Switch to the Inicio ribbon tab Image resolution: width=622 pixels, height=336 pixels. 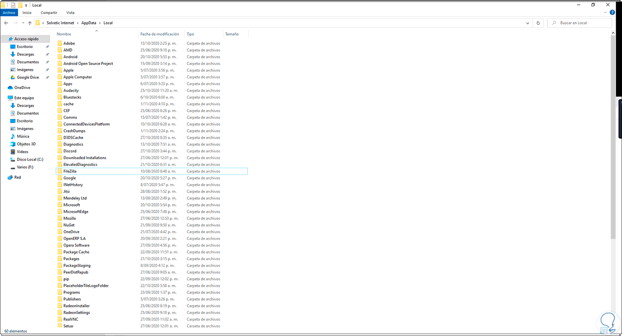[27, 13]
